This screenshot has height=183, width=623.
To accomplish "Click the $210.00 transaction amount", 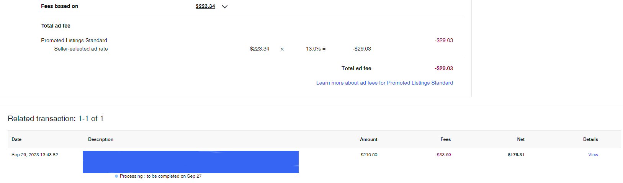I will click(369, 155).
